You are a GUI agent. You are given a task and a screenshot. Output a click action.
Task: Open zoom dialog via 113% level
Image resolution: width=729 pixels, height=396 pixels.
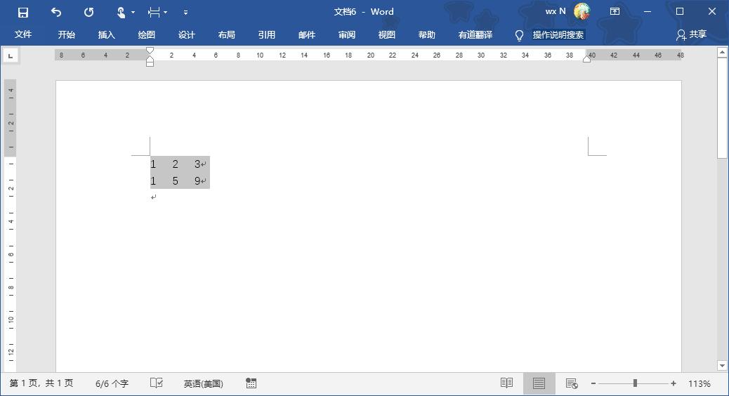(x=700, y=384)
